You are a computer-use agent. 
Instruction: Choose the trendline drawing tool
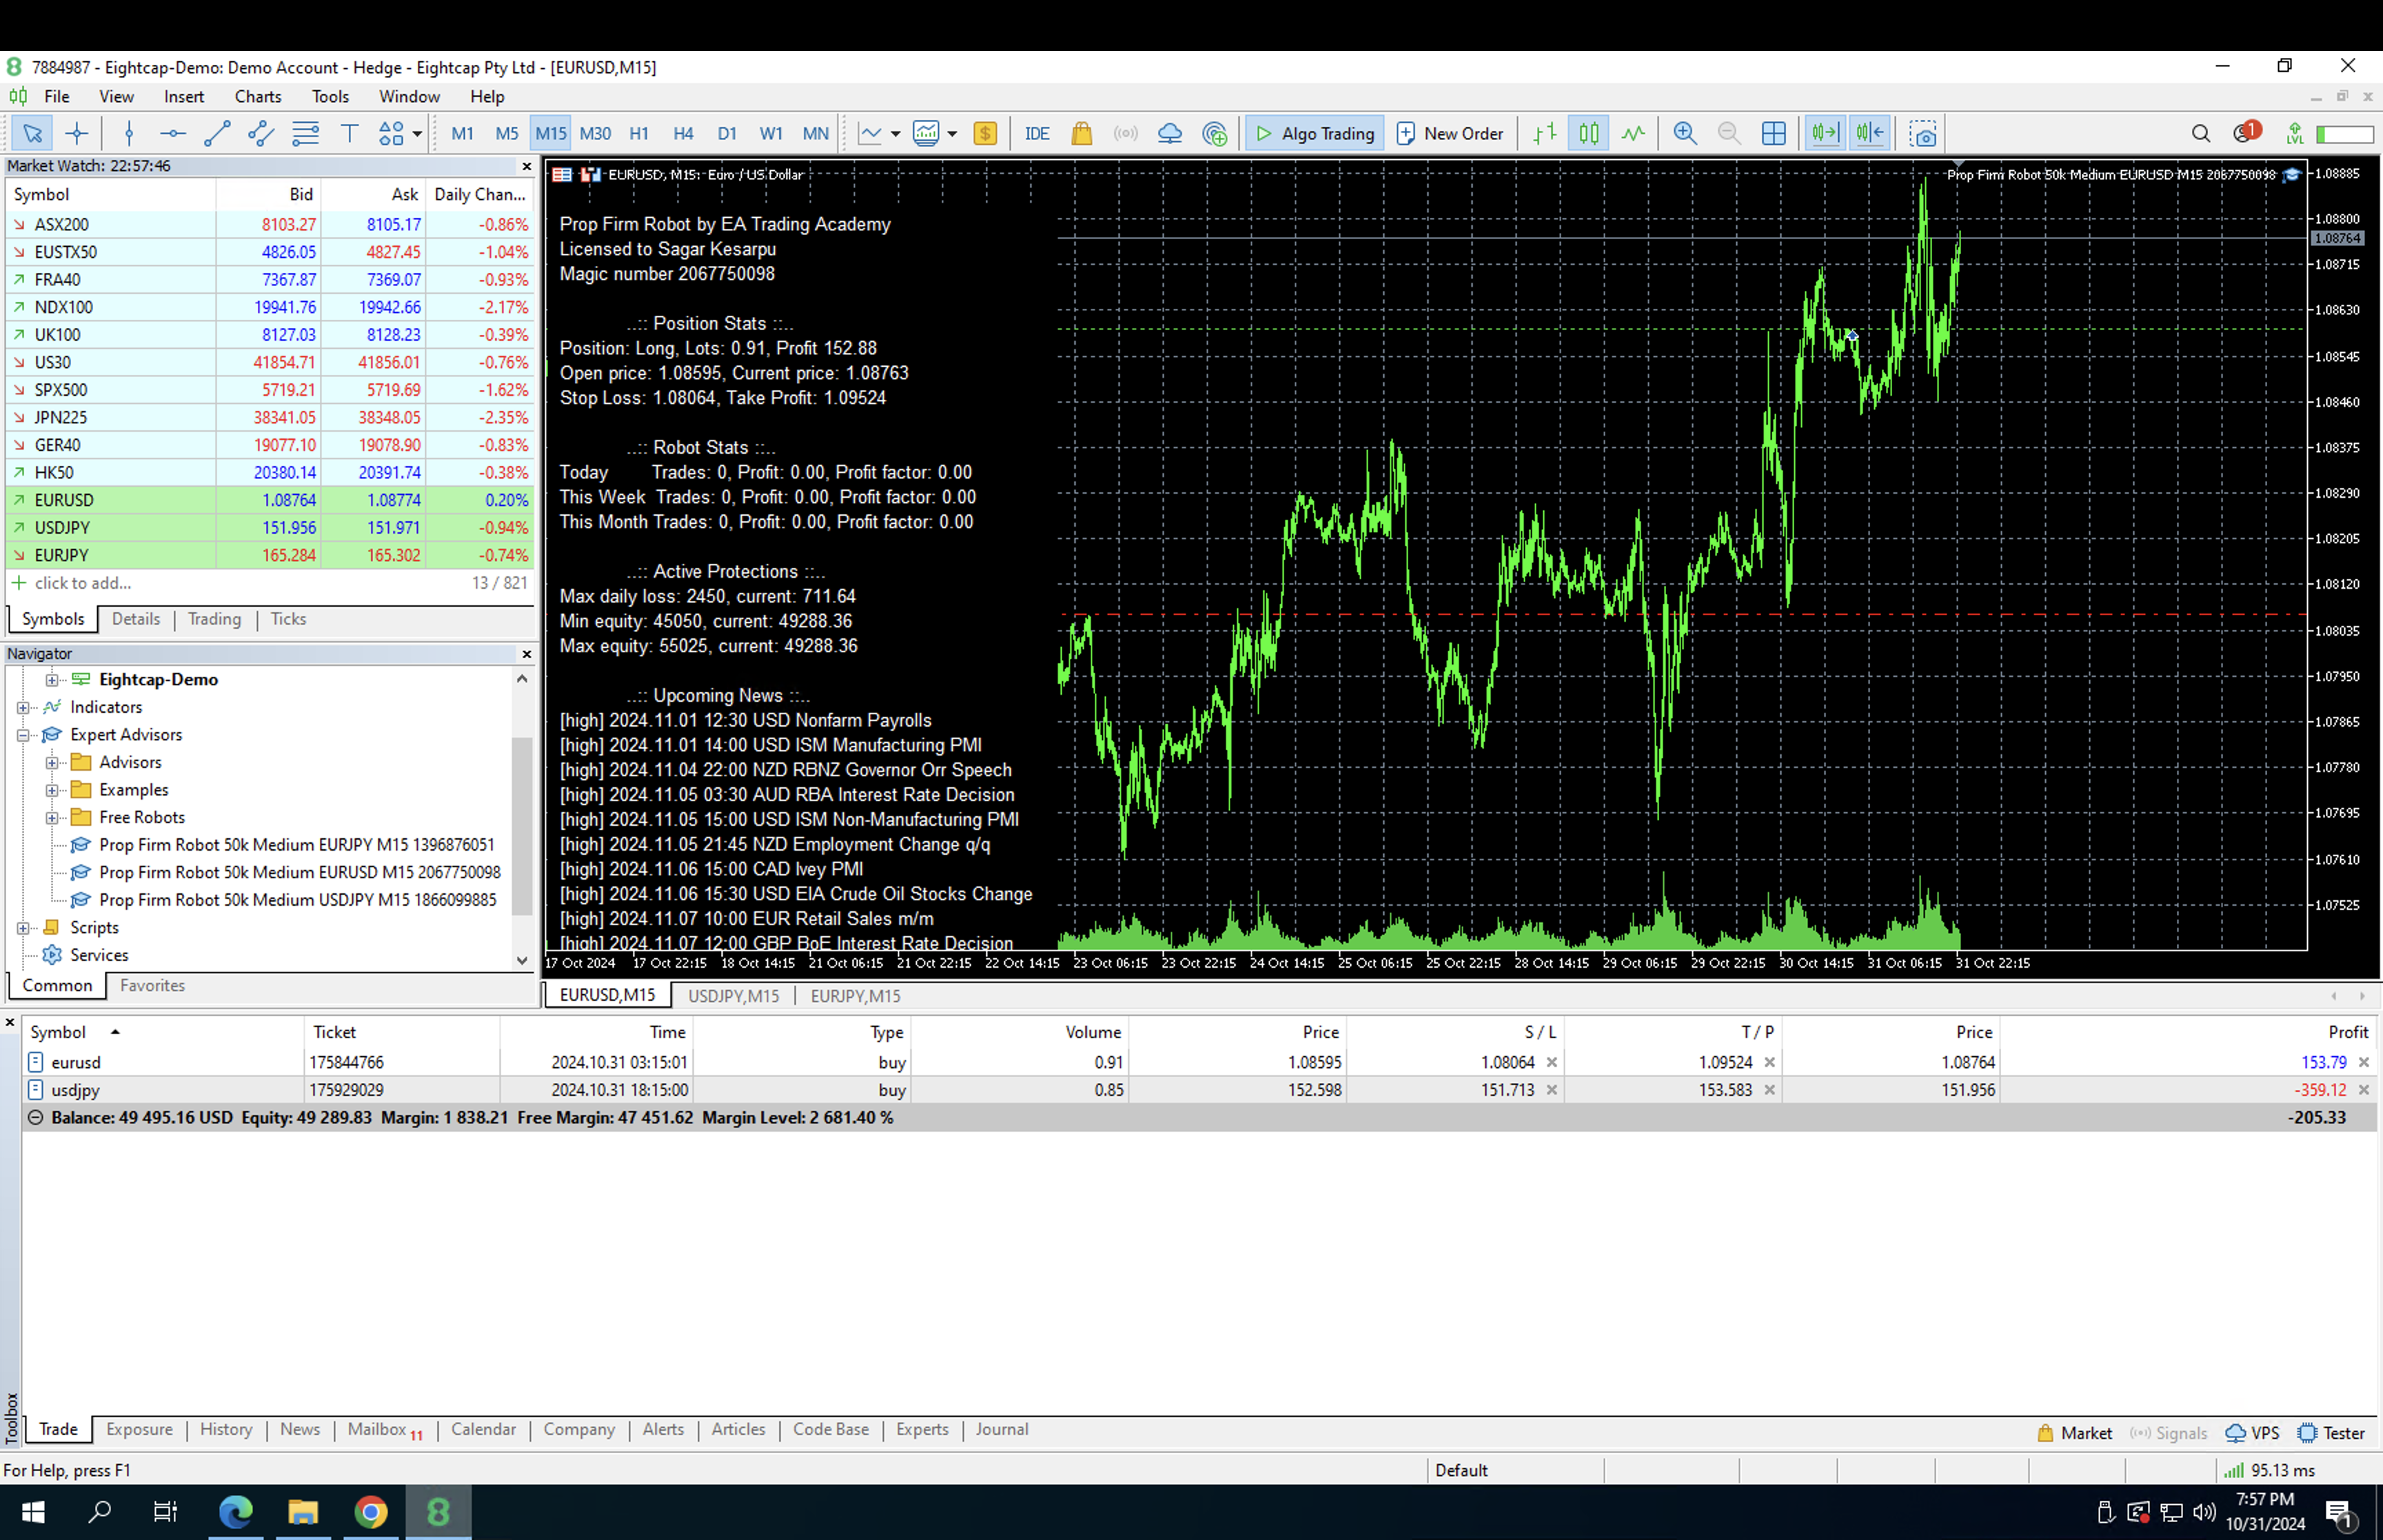pyautogui.click(x=217, y=133)
